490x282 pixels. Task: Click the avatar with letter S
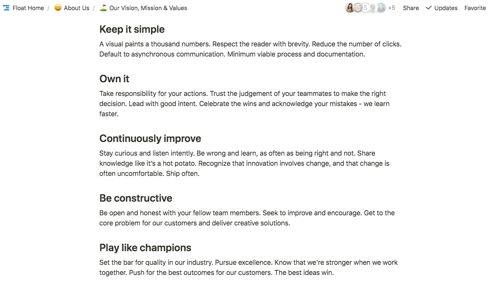tap(365, 8)
